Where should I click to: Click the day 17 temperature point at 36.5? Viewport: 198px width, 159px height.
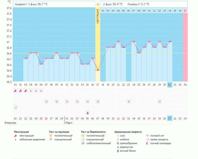(x=98, y=70)
